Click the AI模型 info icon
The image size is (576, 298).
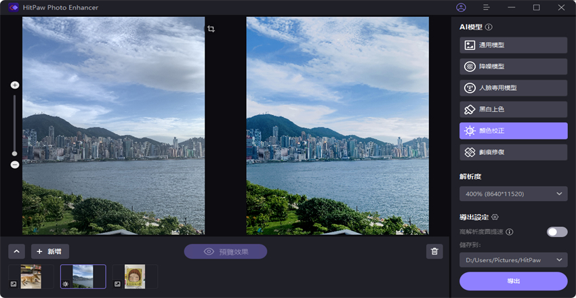click(489, 27)
